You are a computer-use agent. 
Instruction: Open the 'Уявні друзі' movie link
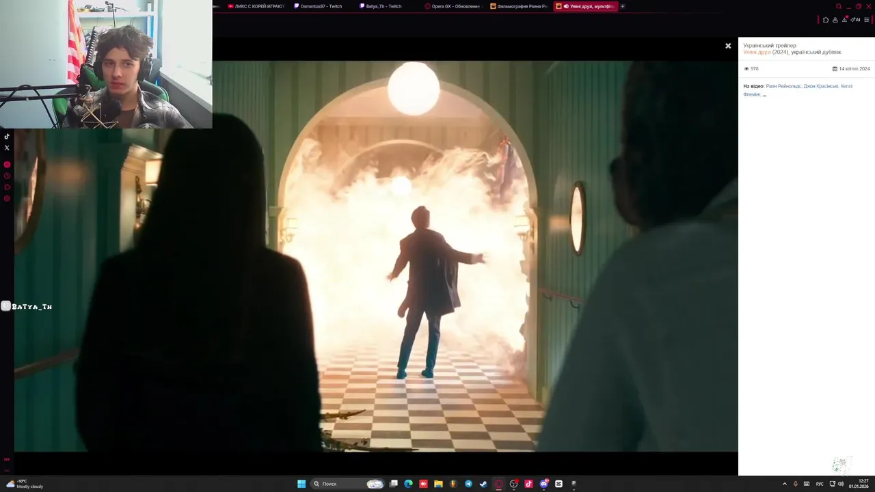pos(757,52)
